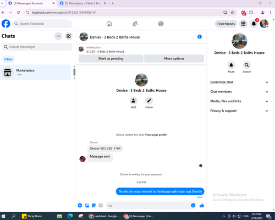275x220 pixels.
Task: Expand Privacy & support section
Action: [239, 111]
